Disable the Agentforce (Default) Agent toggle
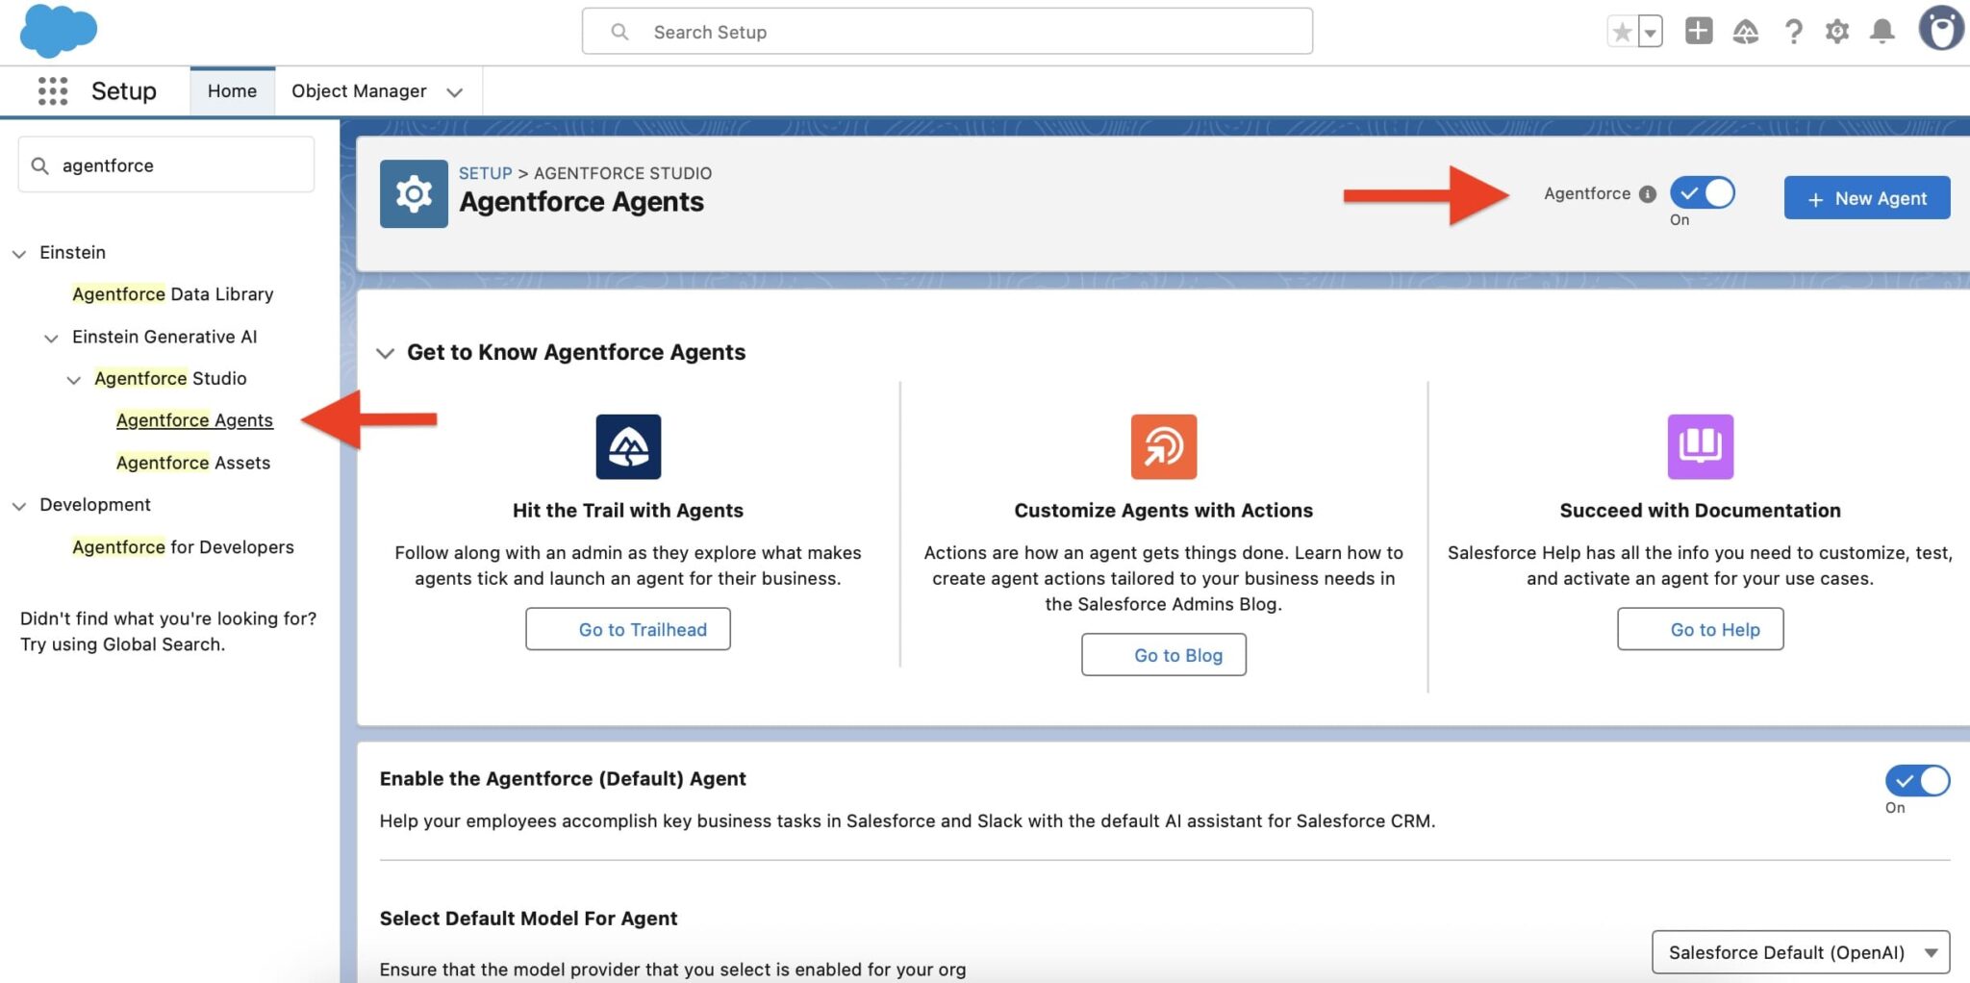The image size is (1970, 983). (x=1916, y=781)
